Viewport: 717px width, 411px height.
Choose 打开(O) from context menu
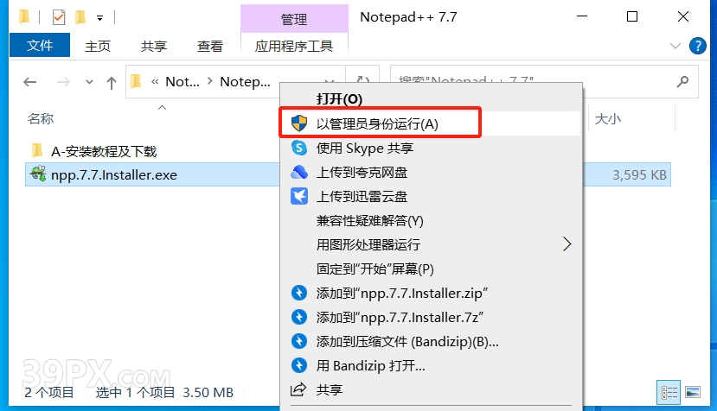[x=339, y=98]
